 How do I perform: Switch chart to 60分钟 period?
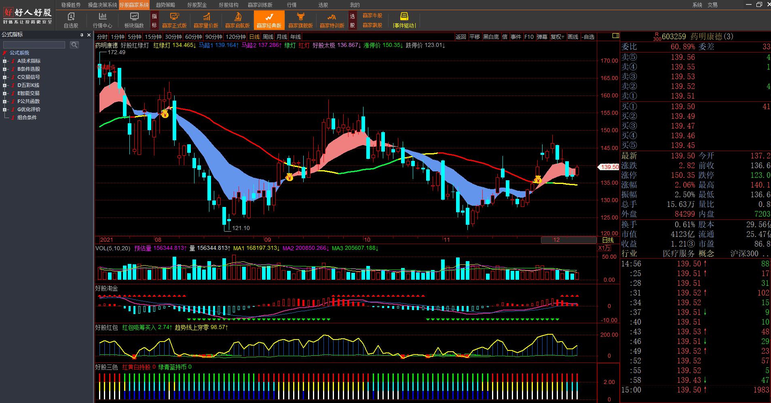pos(194,37)
